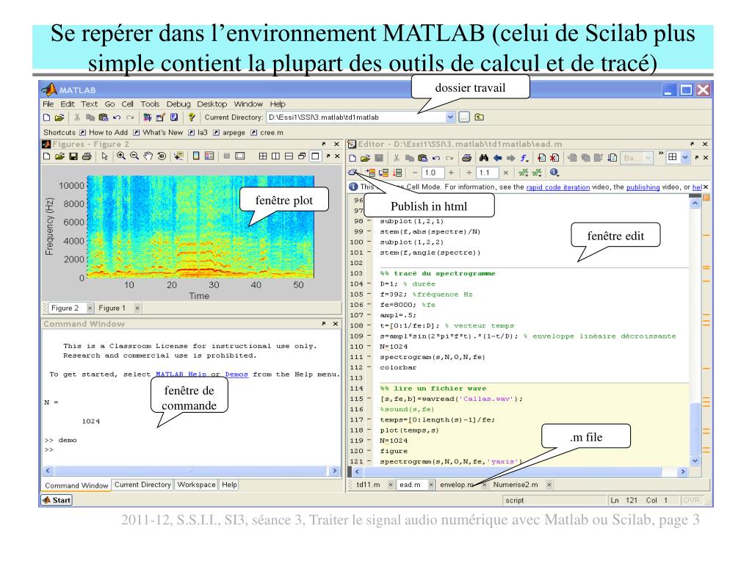Open GUIDE icon in main toolbar
The height and width of the screenshot is (564, 752).
161,117
